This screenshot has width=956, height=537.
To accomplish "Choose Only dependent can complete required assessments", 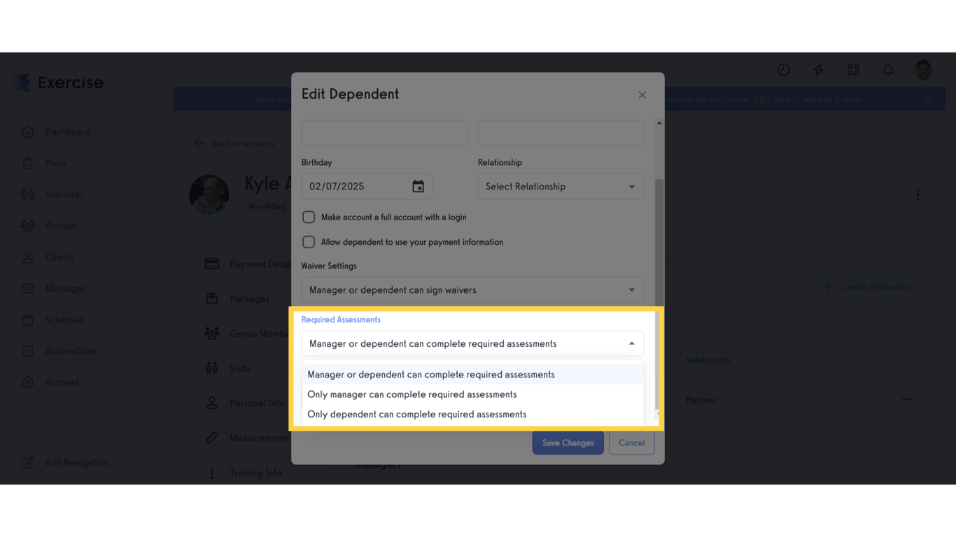I will (x=417, y=415).
